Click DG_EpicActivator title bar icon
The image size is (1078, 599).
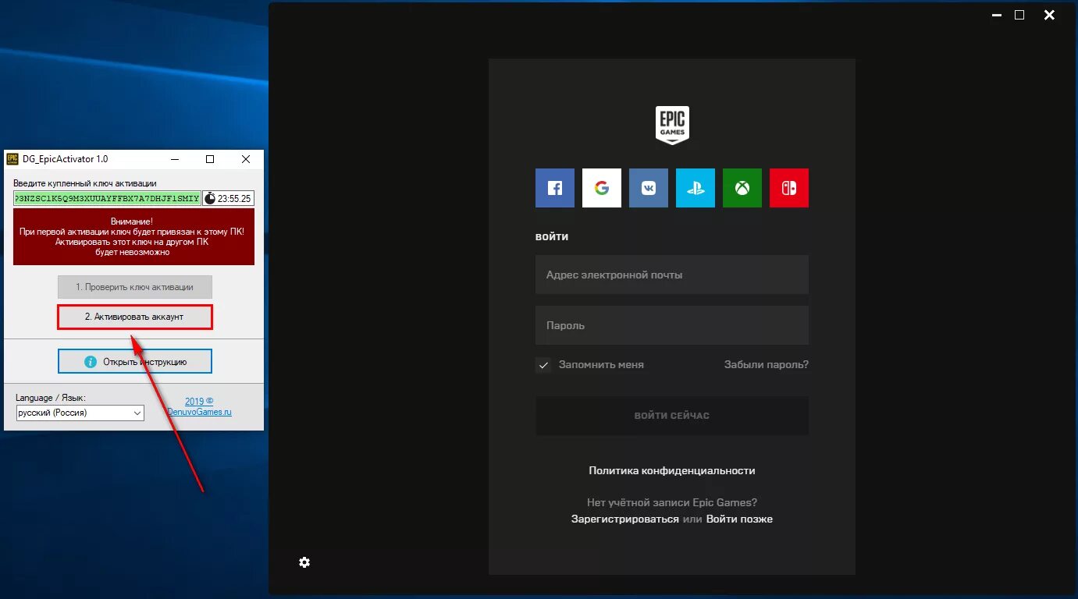click(12, 159)
